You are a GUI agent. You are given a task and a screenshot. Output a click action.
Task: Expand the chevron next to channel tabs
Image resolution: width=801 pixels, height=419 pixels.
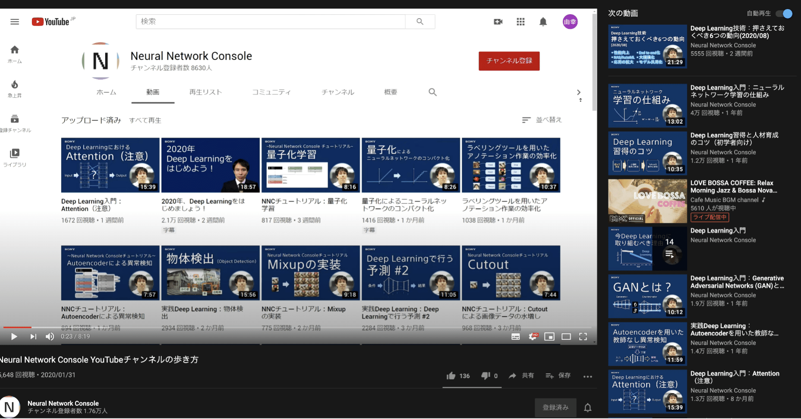pyautogui.click(x=579, y=92)
